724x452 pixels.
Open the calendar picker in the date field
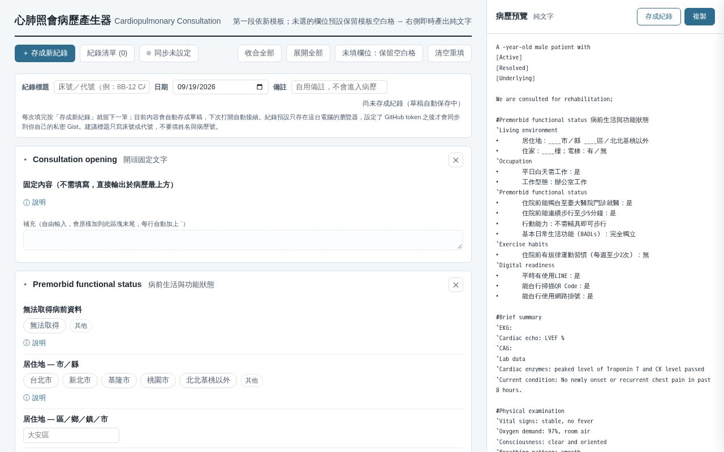coord(260,87)
